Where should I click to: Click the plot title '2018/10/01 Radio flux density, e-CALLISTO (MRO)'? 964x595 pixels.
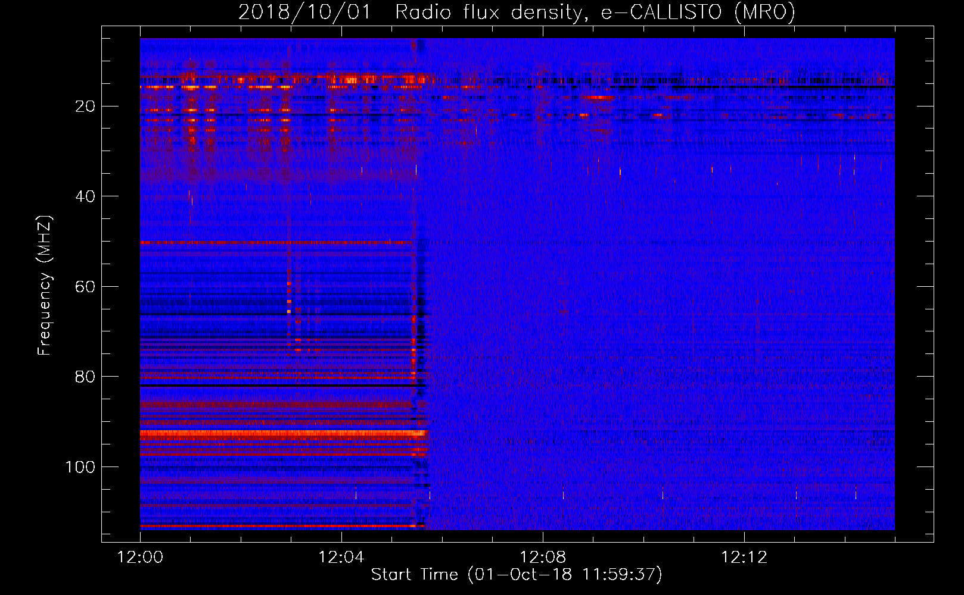pyautogui.click(x=517, y=12)
